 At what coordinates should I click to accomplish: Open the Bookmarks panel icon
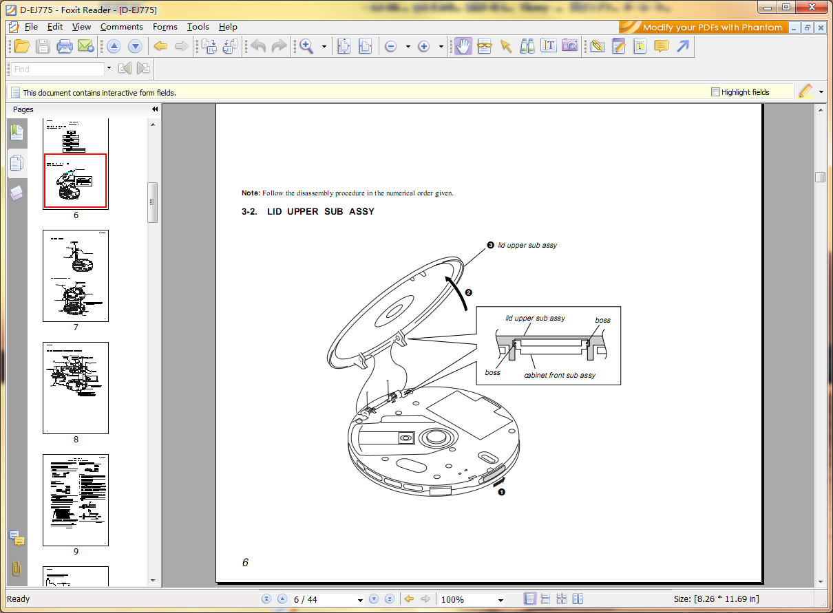pos(17,132)
